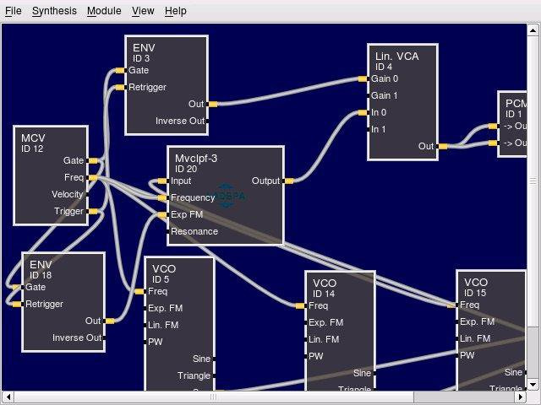Select the MCV Trigger output port
Image resolution: width=541 pixels, height=405 pixels.
pyautogui.click(x=93, y=212)
